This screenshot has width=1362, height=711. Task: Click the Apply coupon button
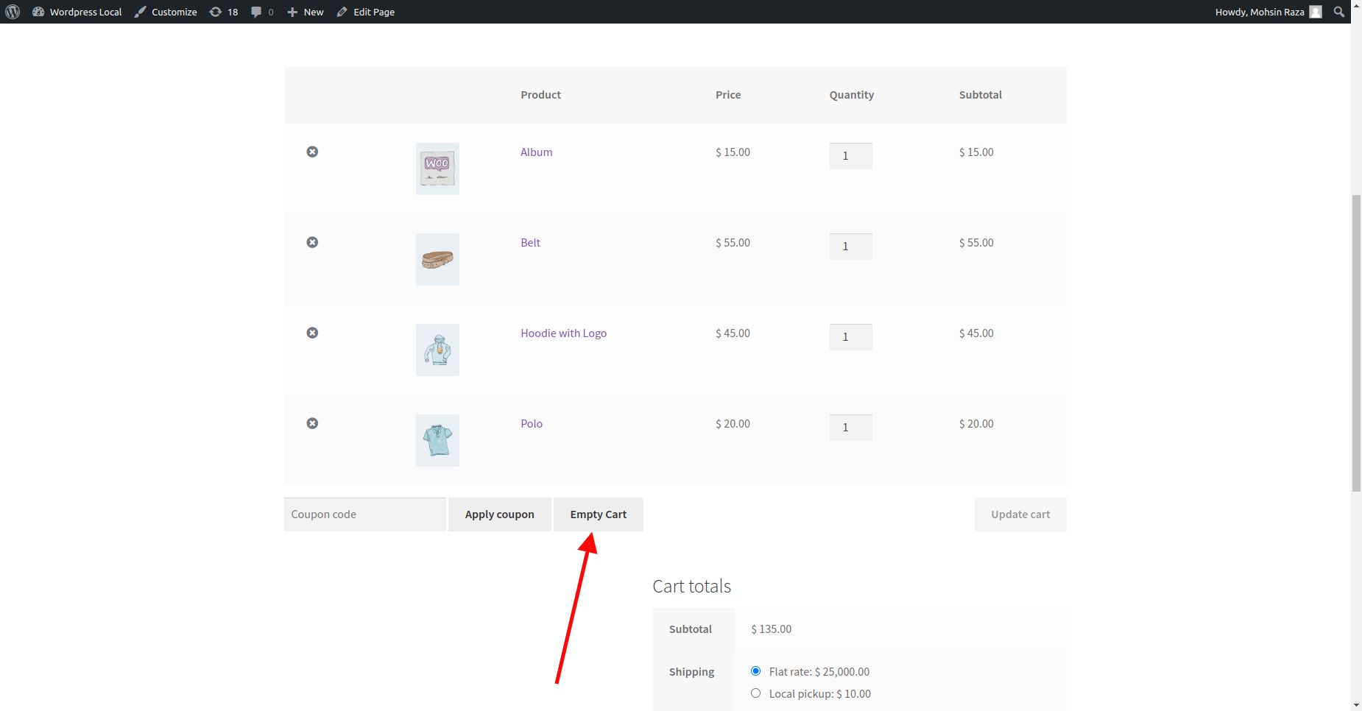(500, 514)
